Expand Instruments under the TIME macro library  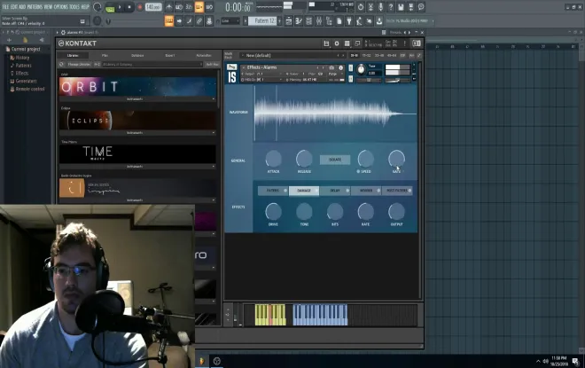(137, 167)
